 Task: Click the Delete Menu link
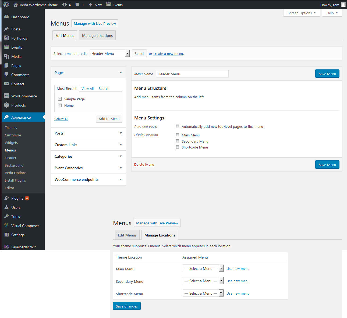(144, 164)
